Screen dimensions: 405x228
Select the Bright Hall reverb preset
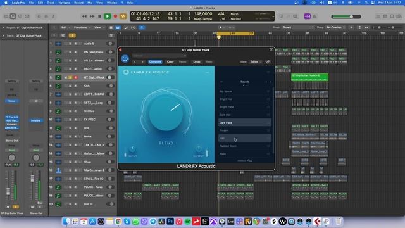click(x=245, y=99)
